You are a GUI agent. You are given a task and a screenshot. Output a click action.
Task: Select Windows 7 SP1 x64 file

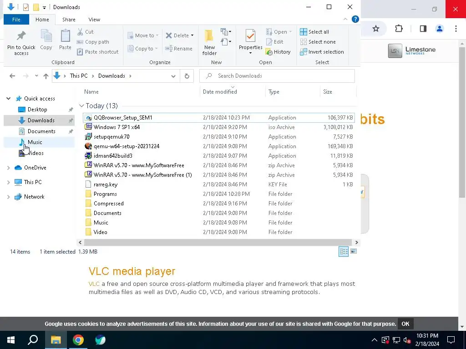219,127
